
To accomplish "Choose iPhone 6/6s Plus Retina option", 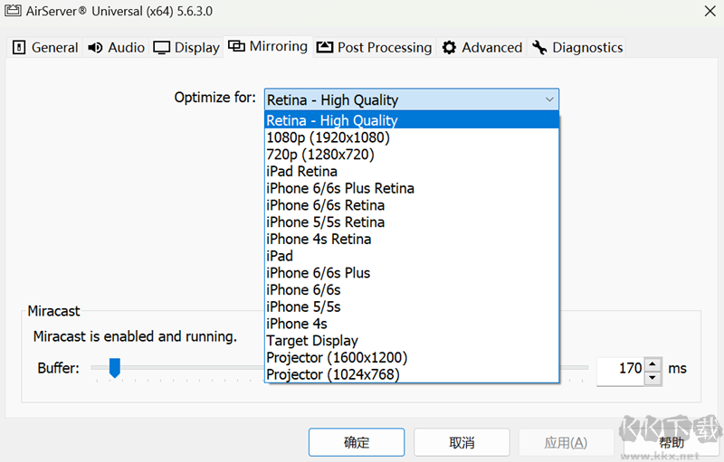I will point(340,188).
